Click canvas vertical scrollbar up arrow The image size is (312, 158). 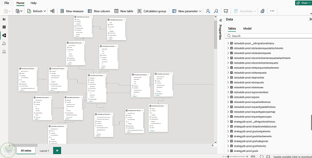coord(215,17)
